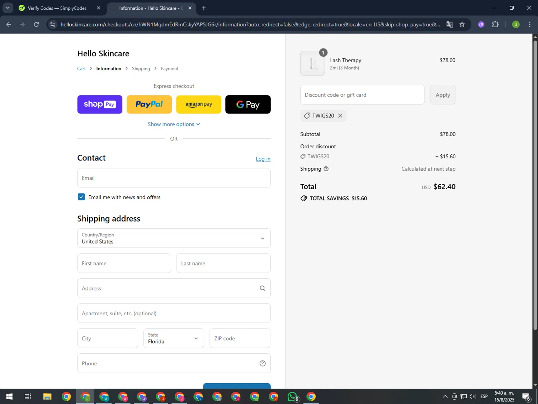Click the Address input field
The height and width of the screenshot is (404, 538).
point(174,288)
